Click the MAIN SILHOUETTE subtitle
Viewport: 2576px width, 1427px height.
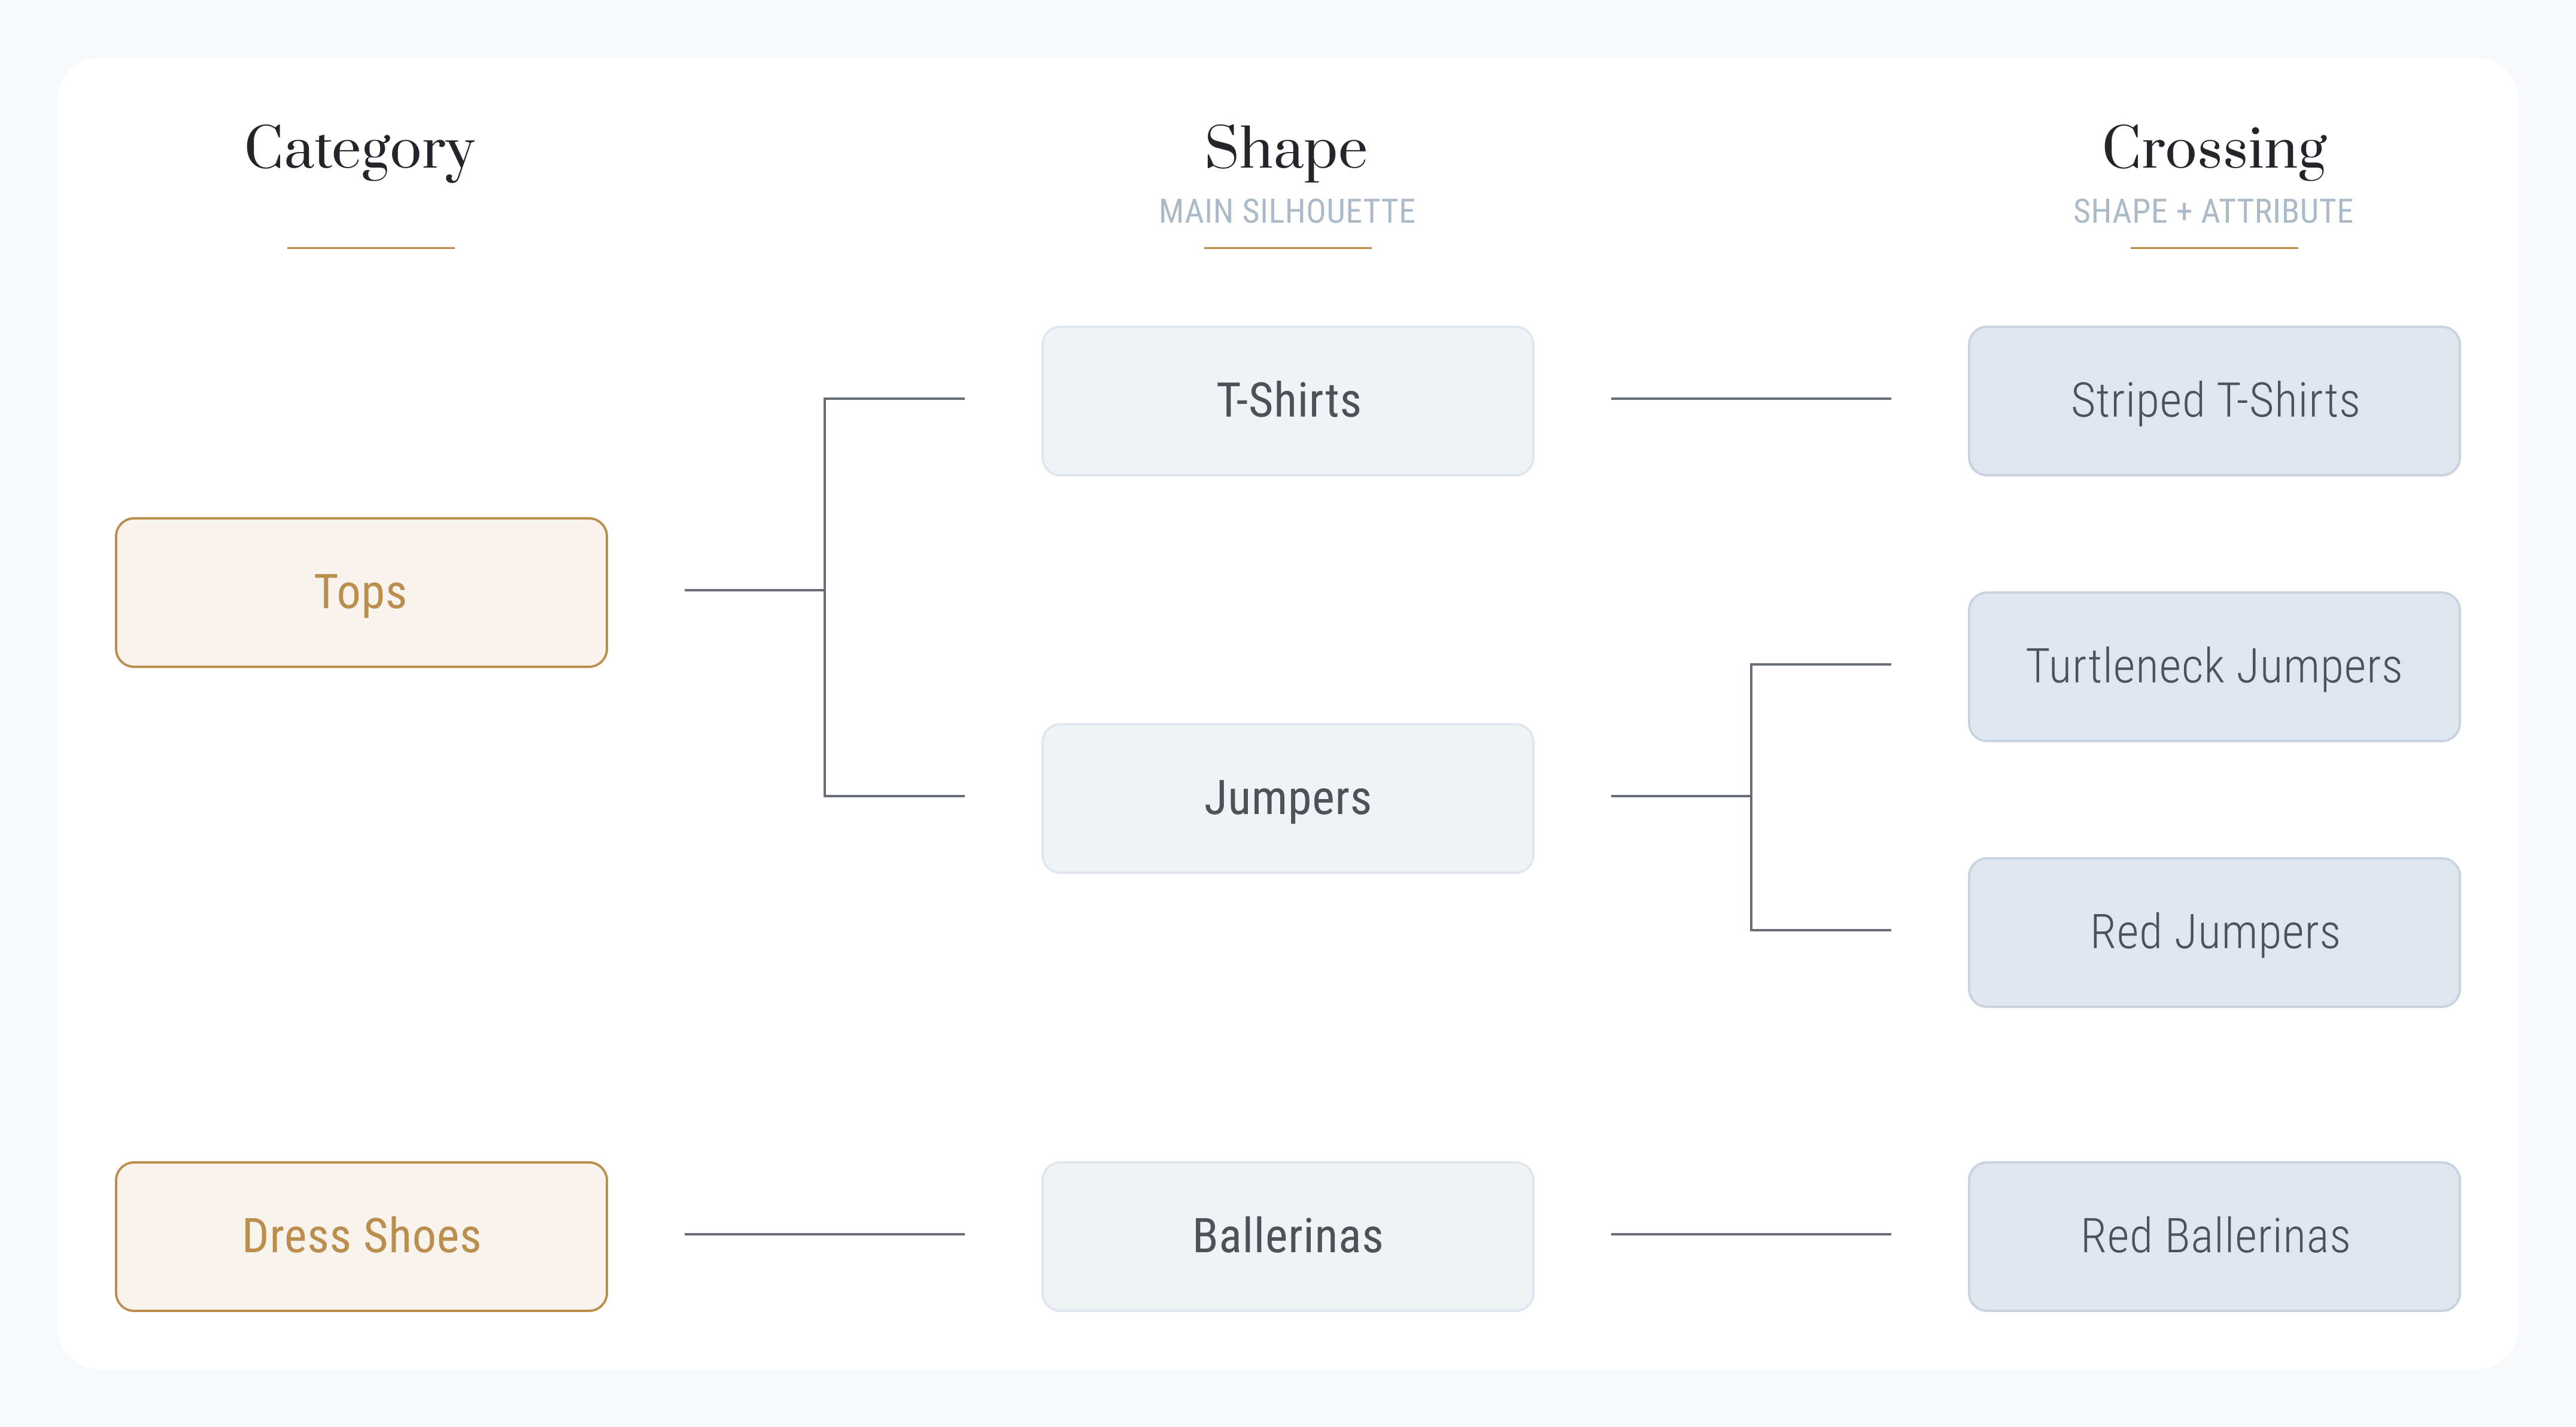pos(1287,212)
